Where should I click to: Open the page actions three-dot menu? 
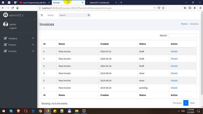tap(154, 8)
